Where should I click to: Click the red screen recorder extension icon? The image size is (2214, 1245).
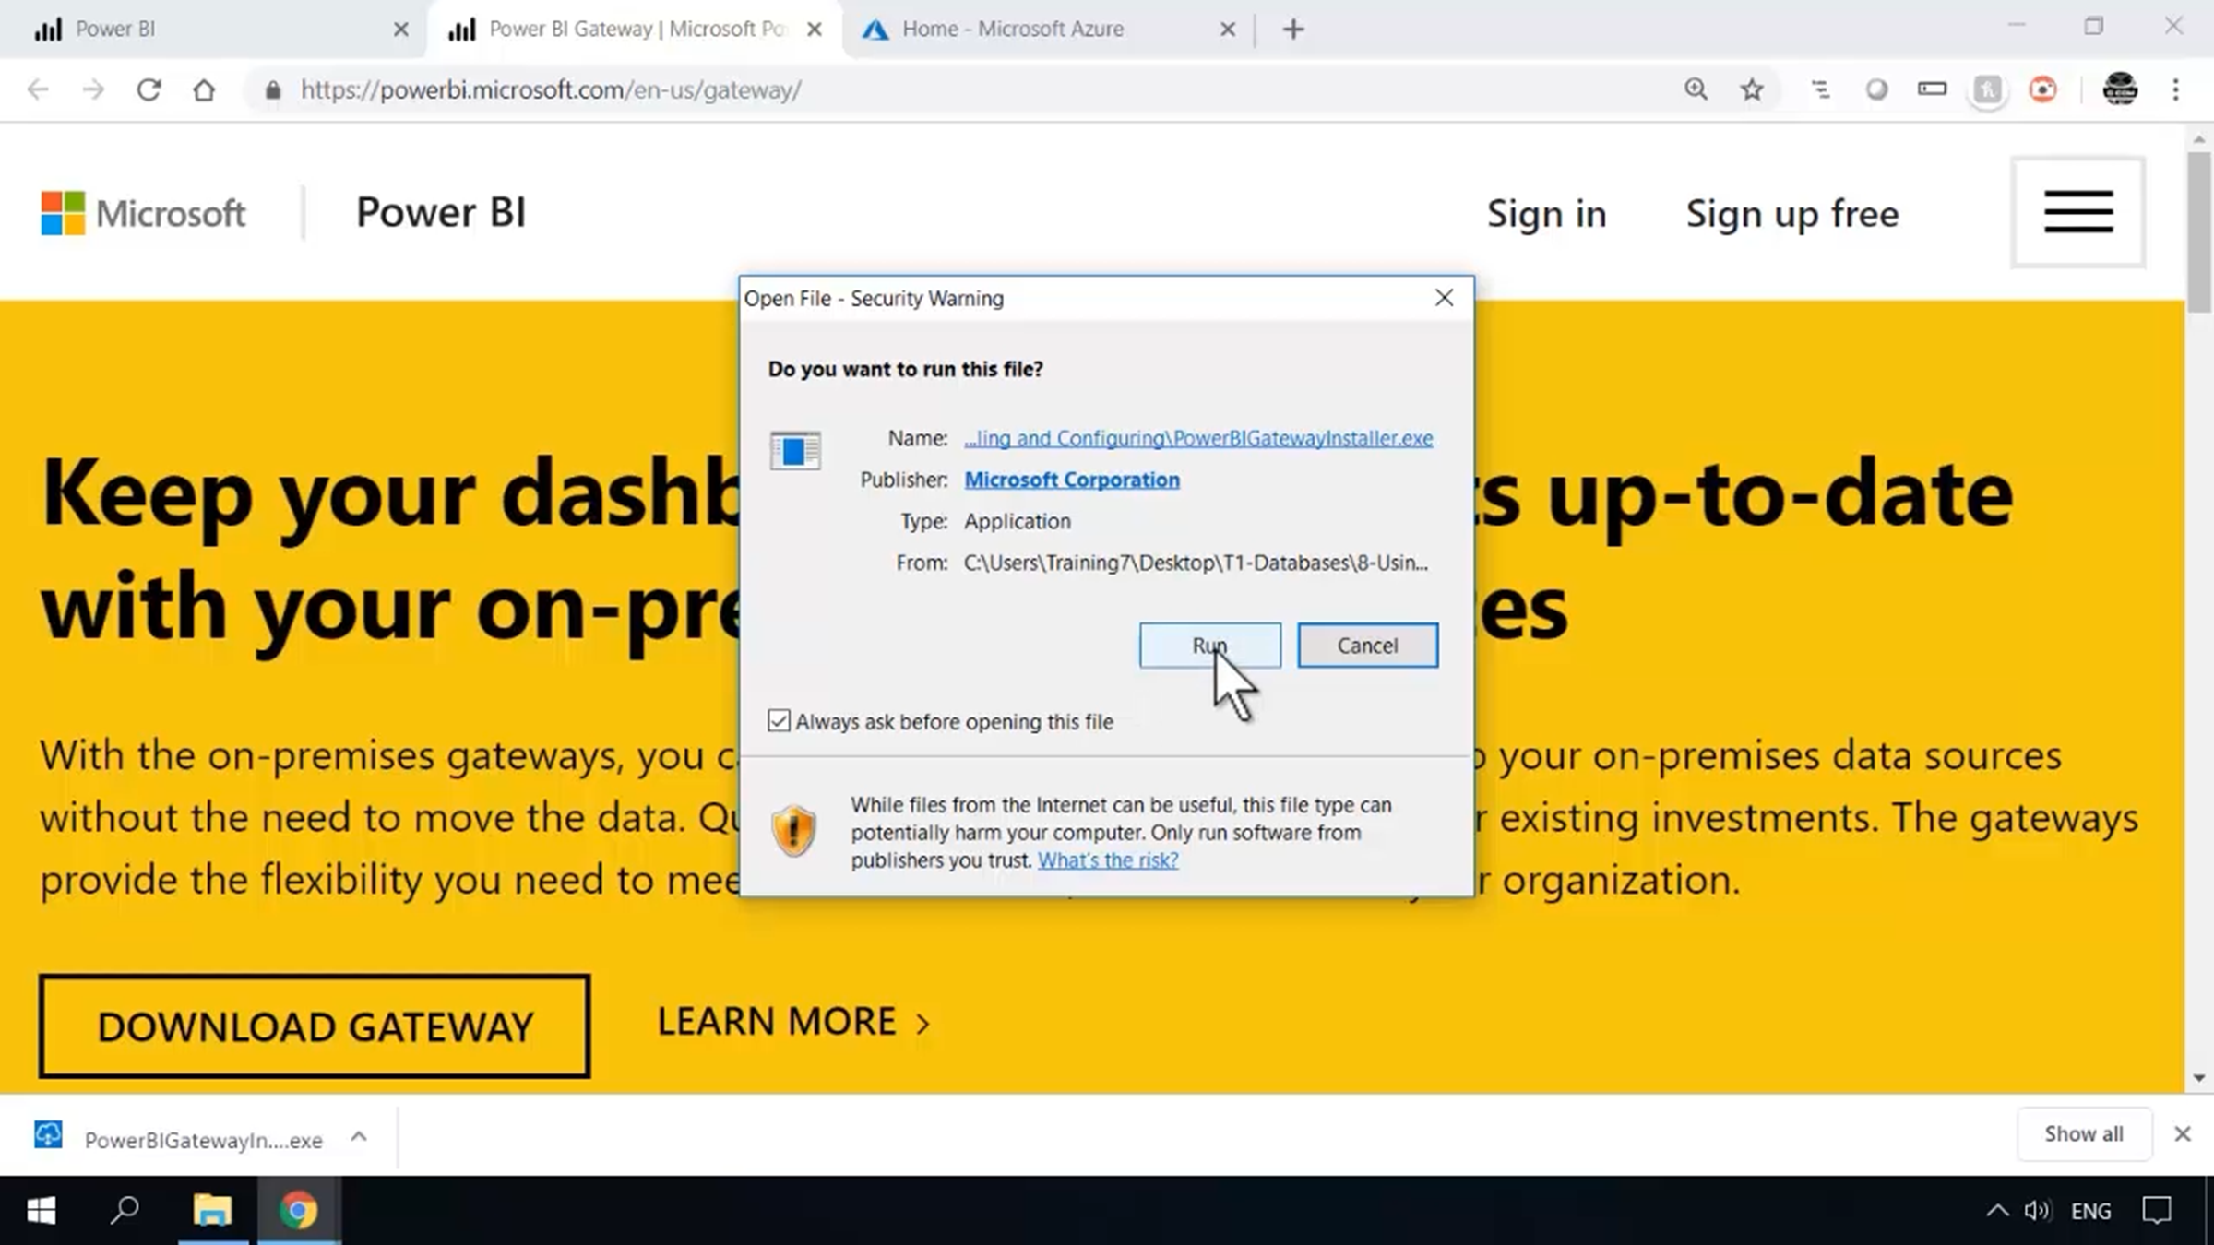pos(2042,89)
